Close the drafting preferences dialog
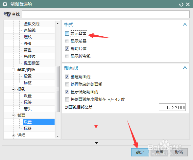Viewport: 193px width, 160px height. 188,5
